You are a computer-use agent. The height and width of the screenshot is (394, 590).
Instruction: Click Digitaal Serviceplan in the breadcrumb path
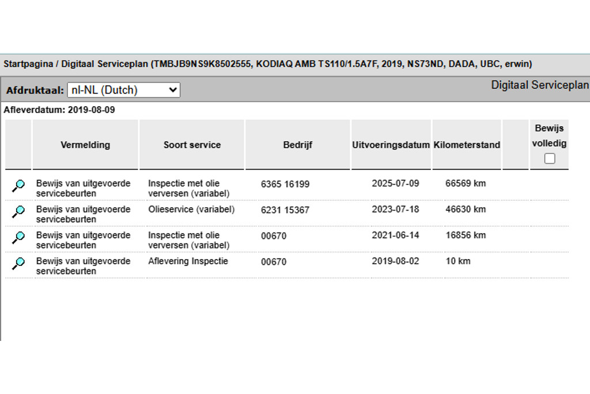click(104, 64)
